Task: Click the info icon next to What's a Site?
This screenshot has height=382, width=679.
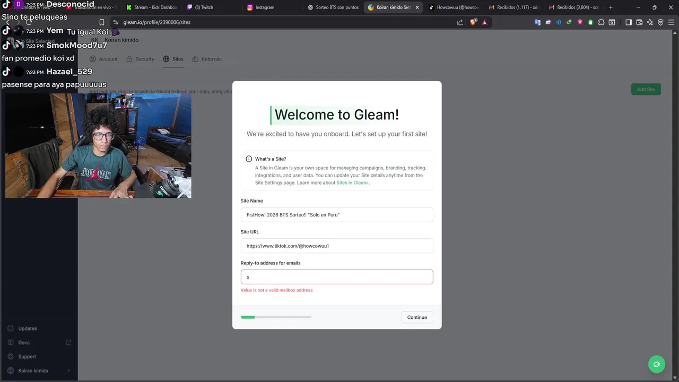Action: tap(249, 159)
